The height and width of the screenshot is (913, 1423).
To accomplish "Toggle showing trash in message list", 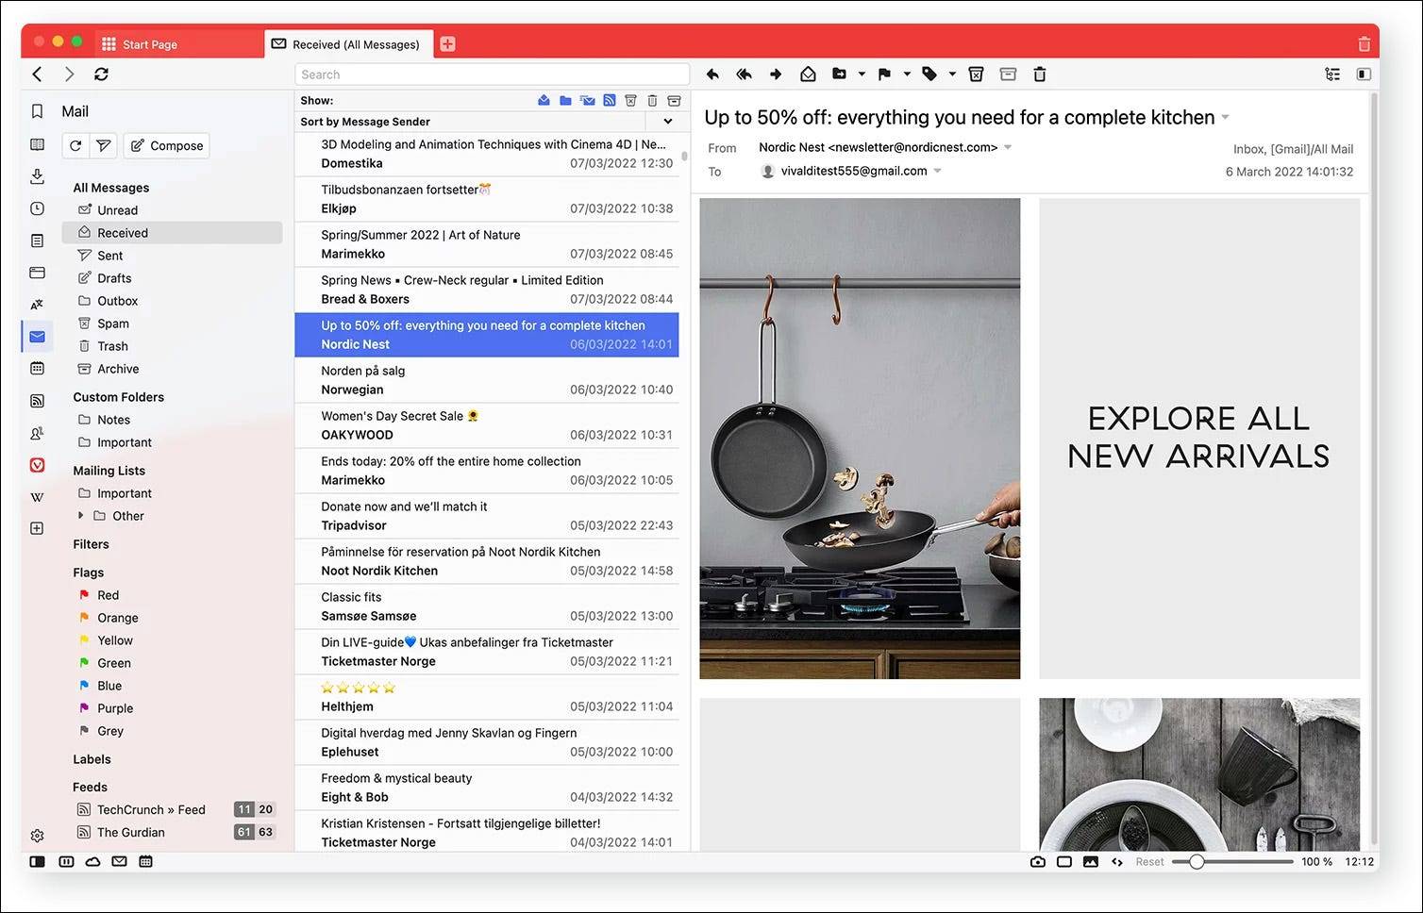I will pos(652,100).
